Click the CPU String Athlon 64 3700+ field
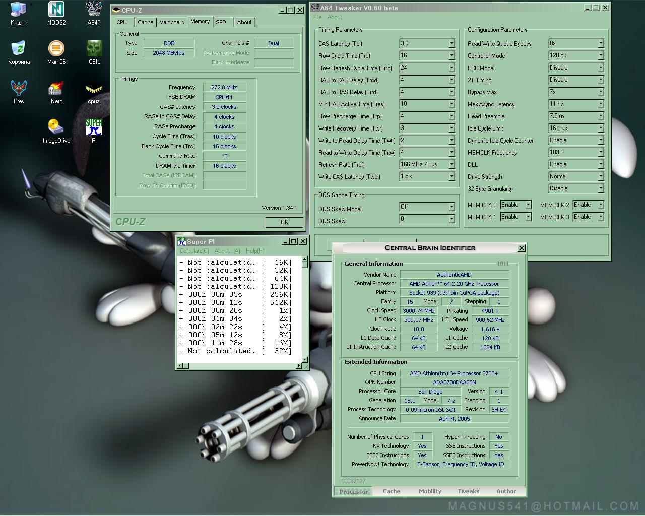Image resolution: width=645 pixels, height=516 pixels. pyautogui.click(x=454, y=373)
